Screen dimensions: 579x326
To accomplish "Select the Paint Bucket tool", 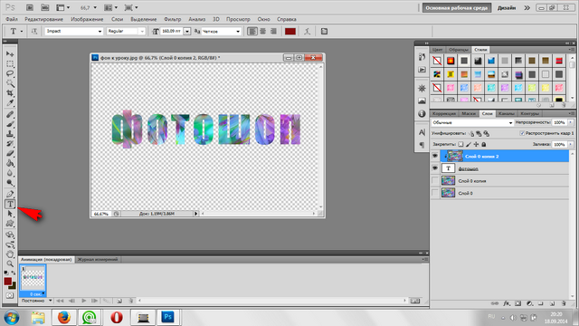I will coord(10,163).
